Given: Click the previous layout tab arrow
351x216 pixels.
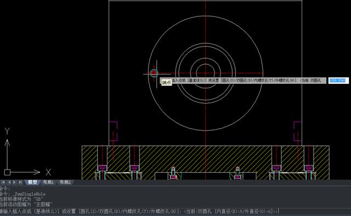Looking at the screenshot, I should coord(9,182).
